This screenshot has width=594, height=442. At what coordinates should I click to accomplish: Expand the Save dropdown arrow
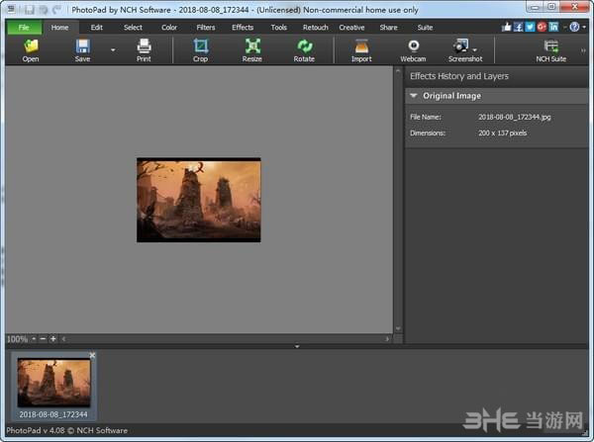point(112,49)
